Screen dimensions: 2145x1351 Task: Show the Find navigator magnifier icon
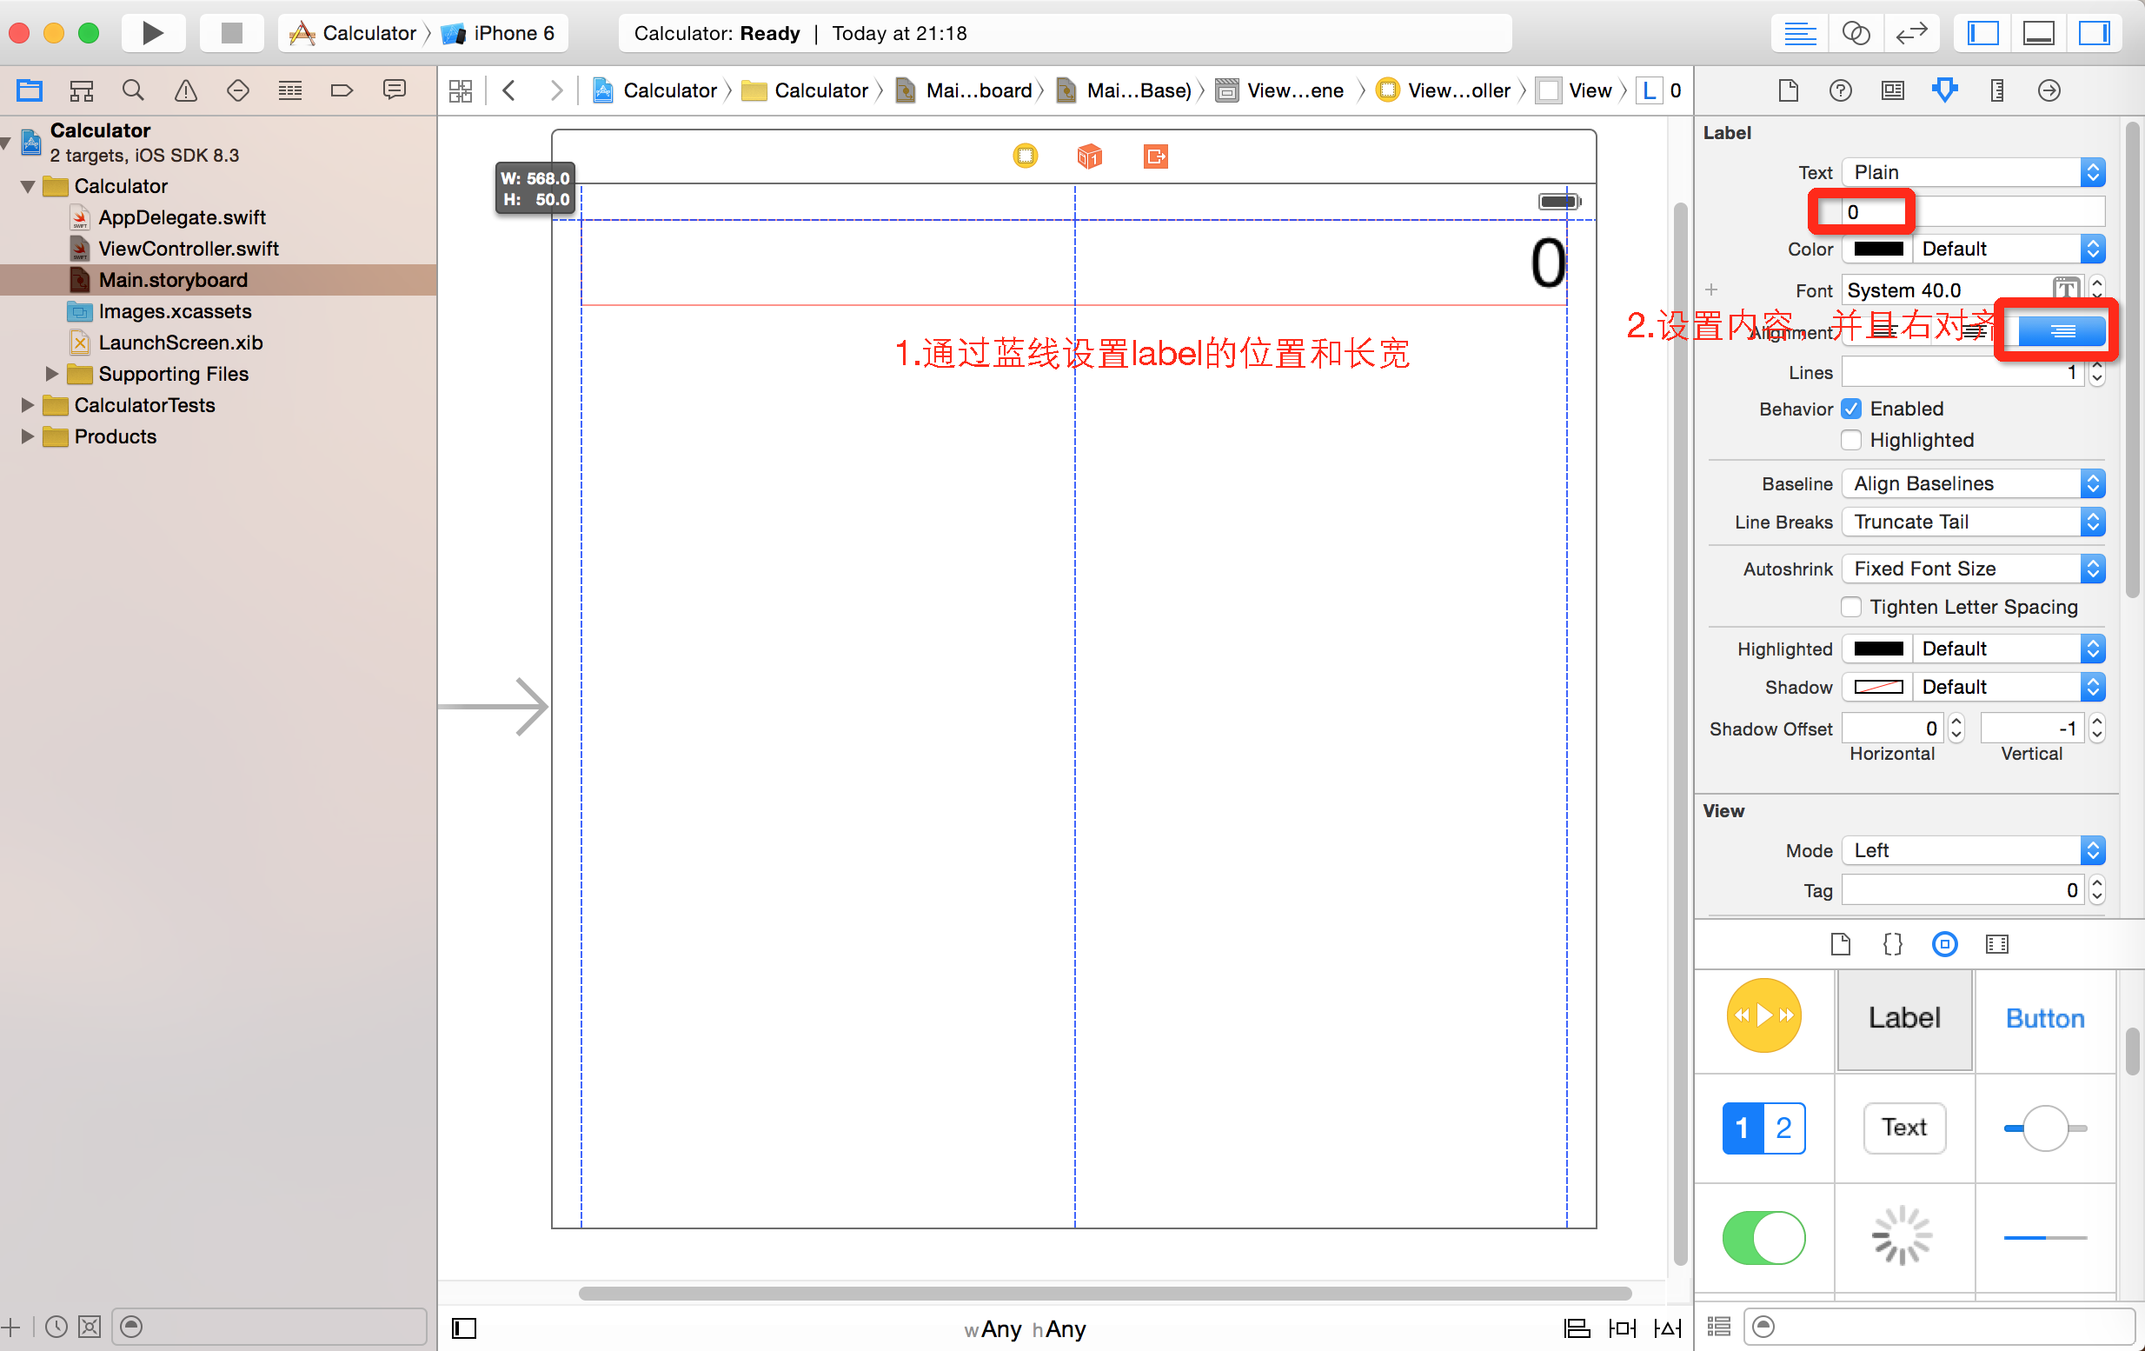pyautogui.click(x=133, y=90)
